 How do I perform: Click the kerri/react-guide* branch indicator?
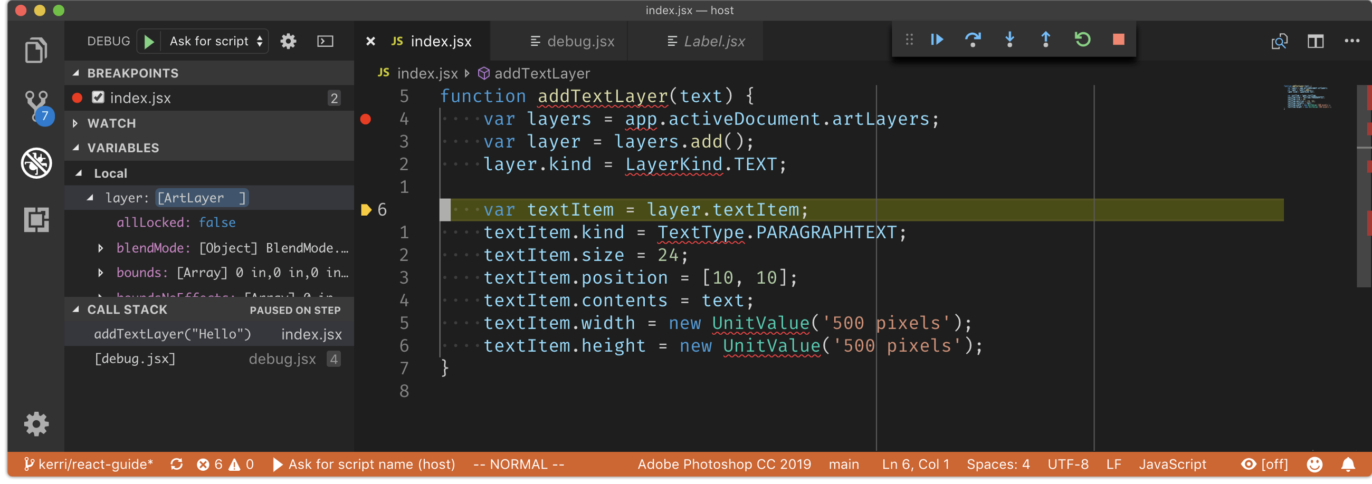tap(89, 464)
